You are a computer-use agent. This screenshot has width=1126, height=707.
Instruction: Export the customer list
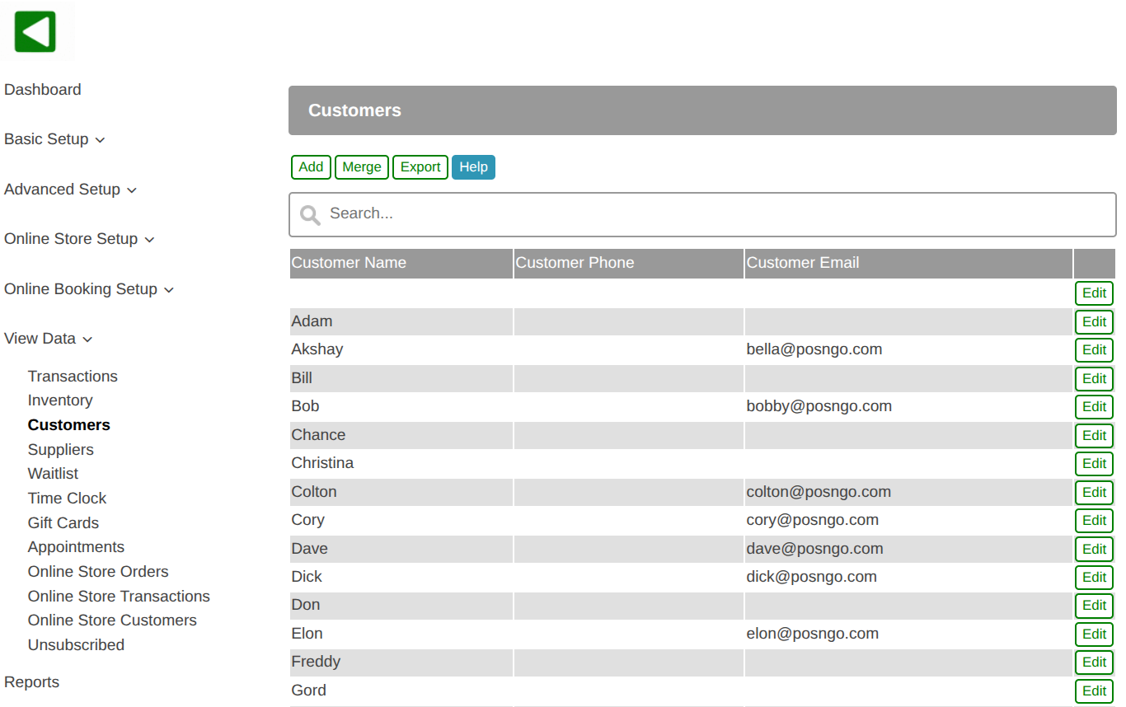420,167
